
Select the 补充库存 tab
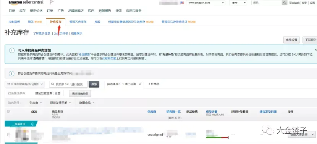[56, 22]
